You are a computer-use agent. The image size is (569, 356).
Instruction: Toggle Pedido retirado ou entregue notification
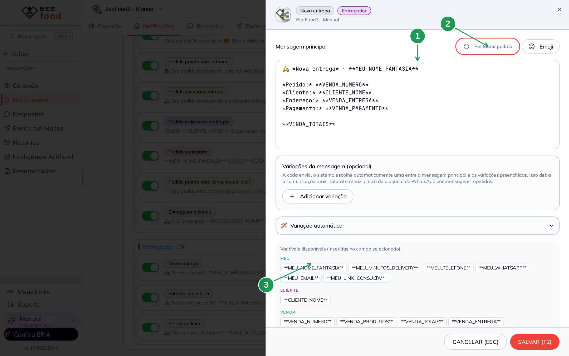click(x=150, y=126)
